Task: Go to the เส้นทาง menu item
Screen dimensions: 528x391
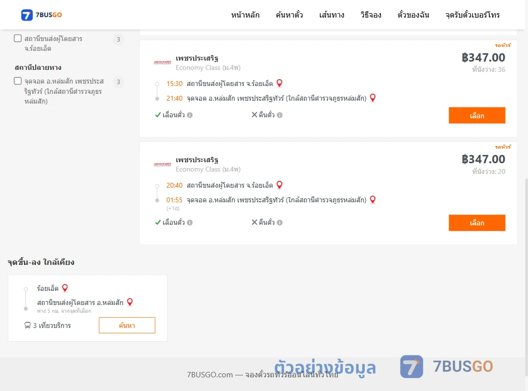Action: point(331,15)
